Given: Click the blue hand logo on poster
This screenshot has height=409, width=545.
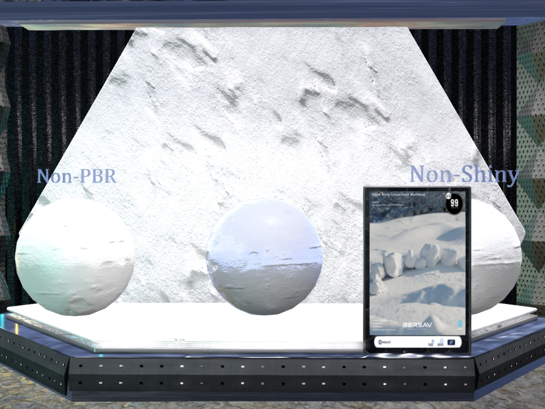Looking at the screenshot, I should point(460,324).
